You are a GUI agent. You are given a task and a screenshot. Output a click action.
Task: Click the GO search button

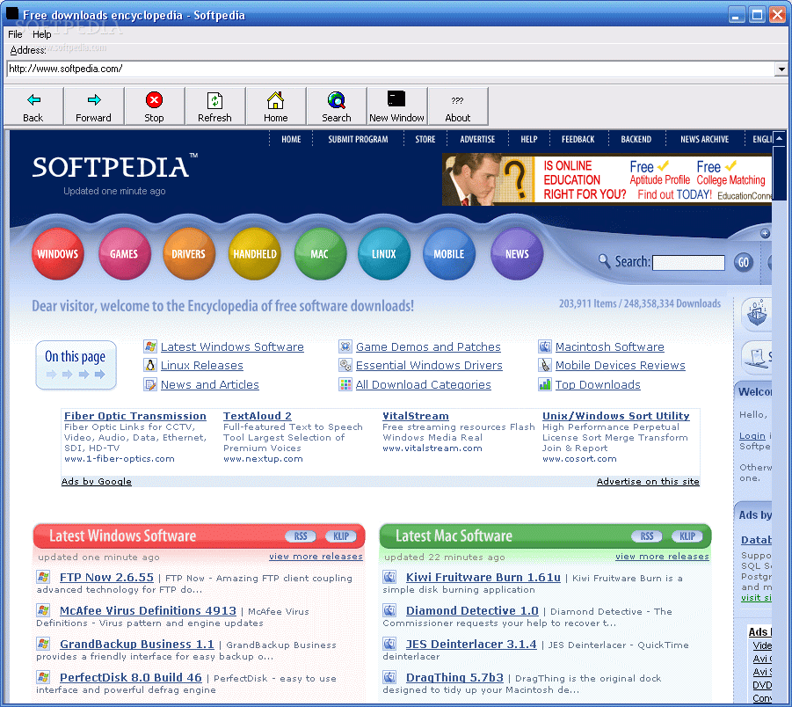744,262
